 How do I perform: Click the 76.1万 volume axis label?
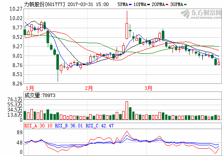tap(15, 99)
